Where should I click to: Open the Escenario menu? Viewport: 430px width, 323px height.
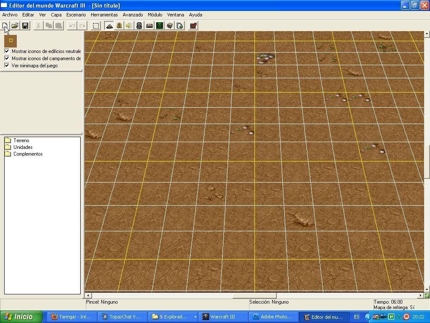tap(76, 15)
